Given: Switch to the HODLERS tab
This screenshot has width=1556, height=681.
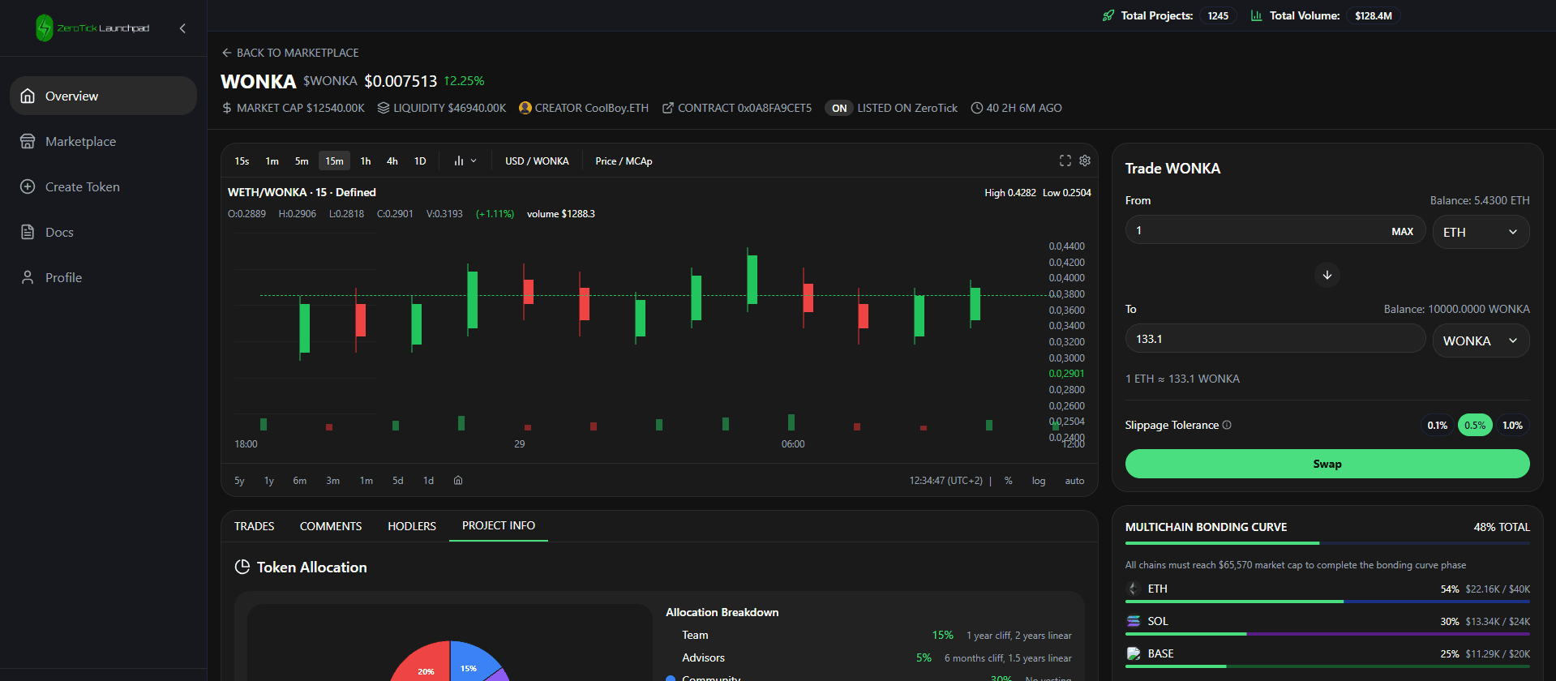Looking at the screenshot, I should [412, 526].
